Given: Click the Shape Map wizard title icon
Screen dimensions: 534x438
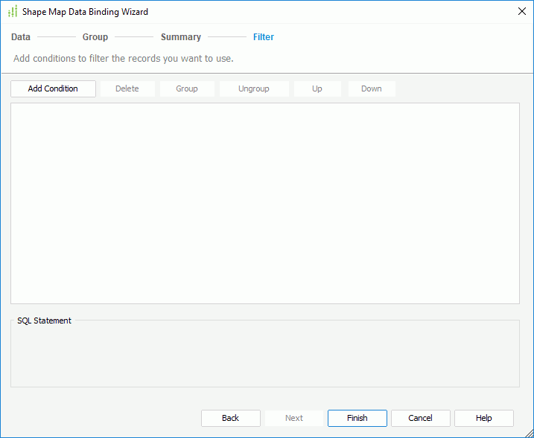Looking at the screenshot, I should [13, 12].
